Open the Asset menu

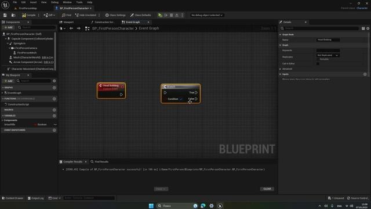(x=33, y=2)
